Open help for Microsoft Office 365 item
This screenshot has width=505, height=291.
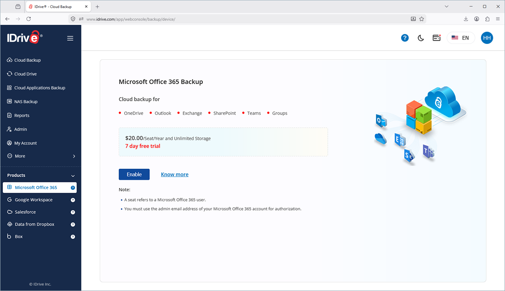(73, 188)
